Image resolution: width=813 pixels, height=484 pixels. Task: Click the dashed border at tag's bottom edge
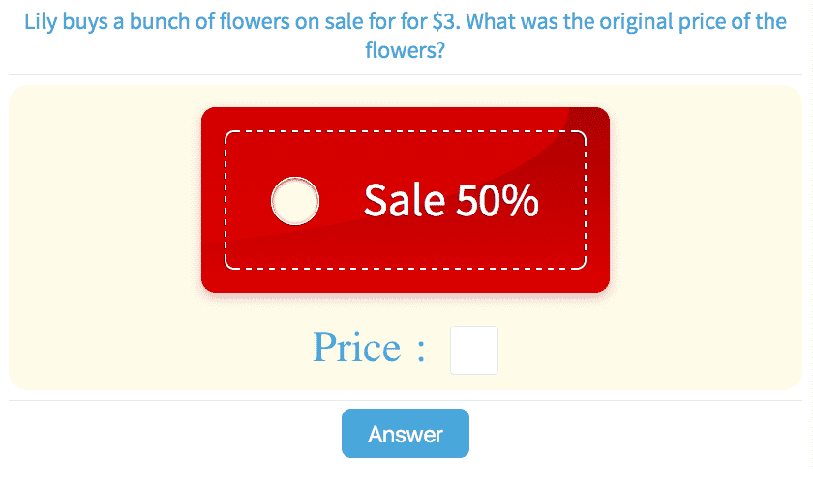pos(405,268)
